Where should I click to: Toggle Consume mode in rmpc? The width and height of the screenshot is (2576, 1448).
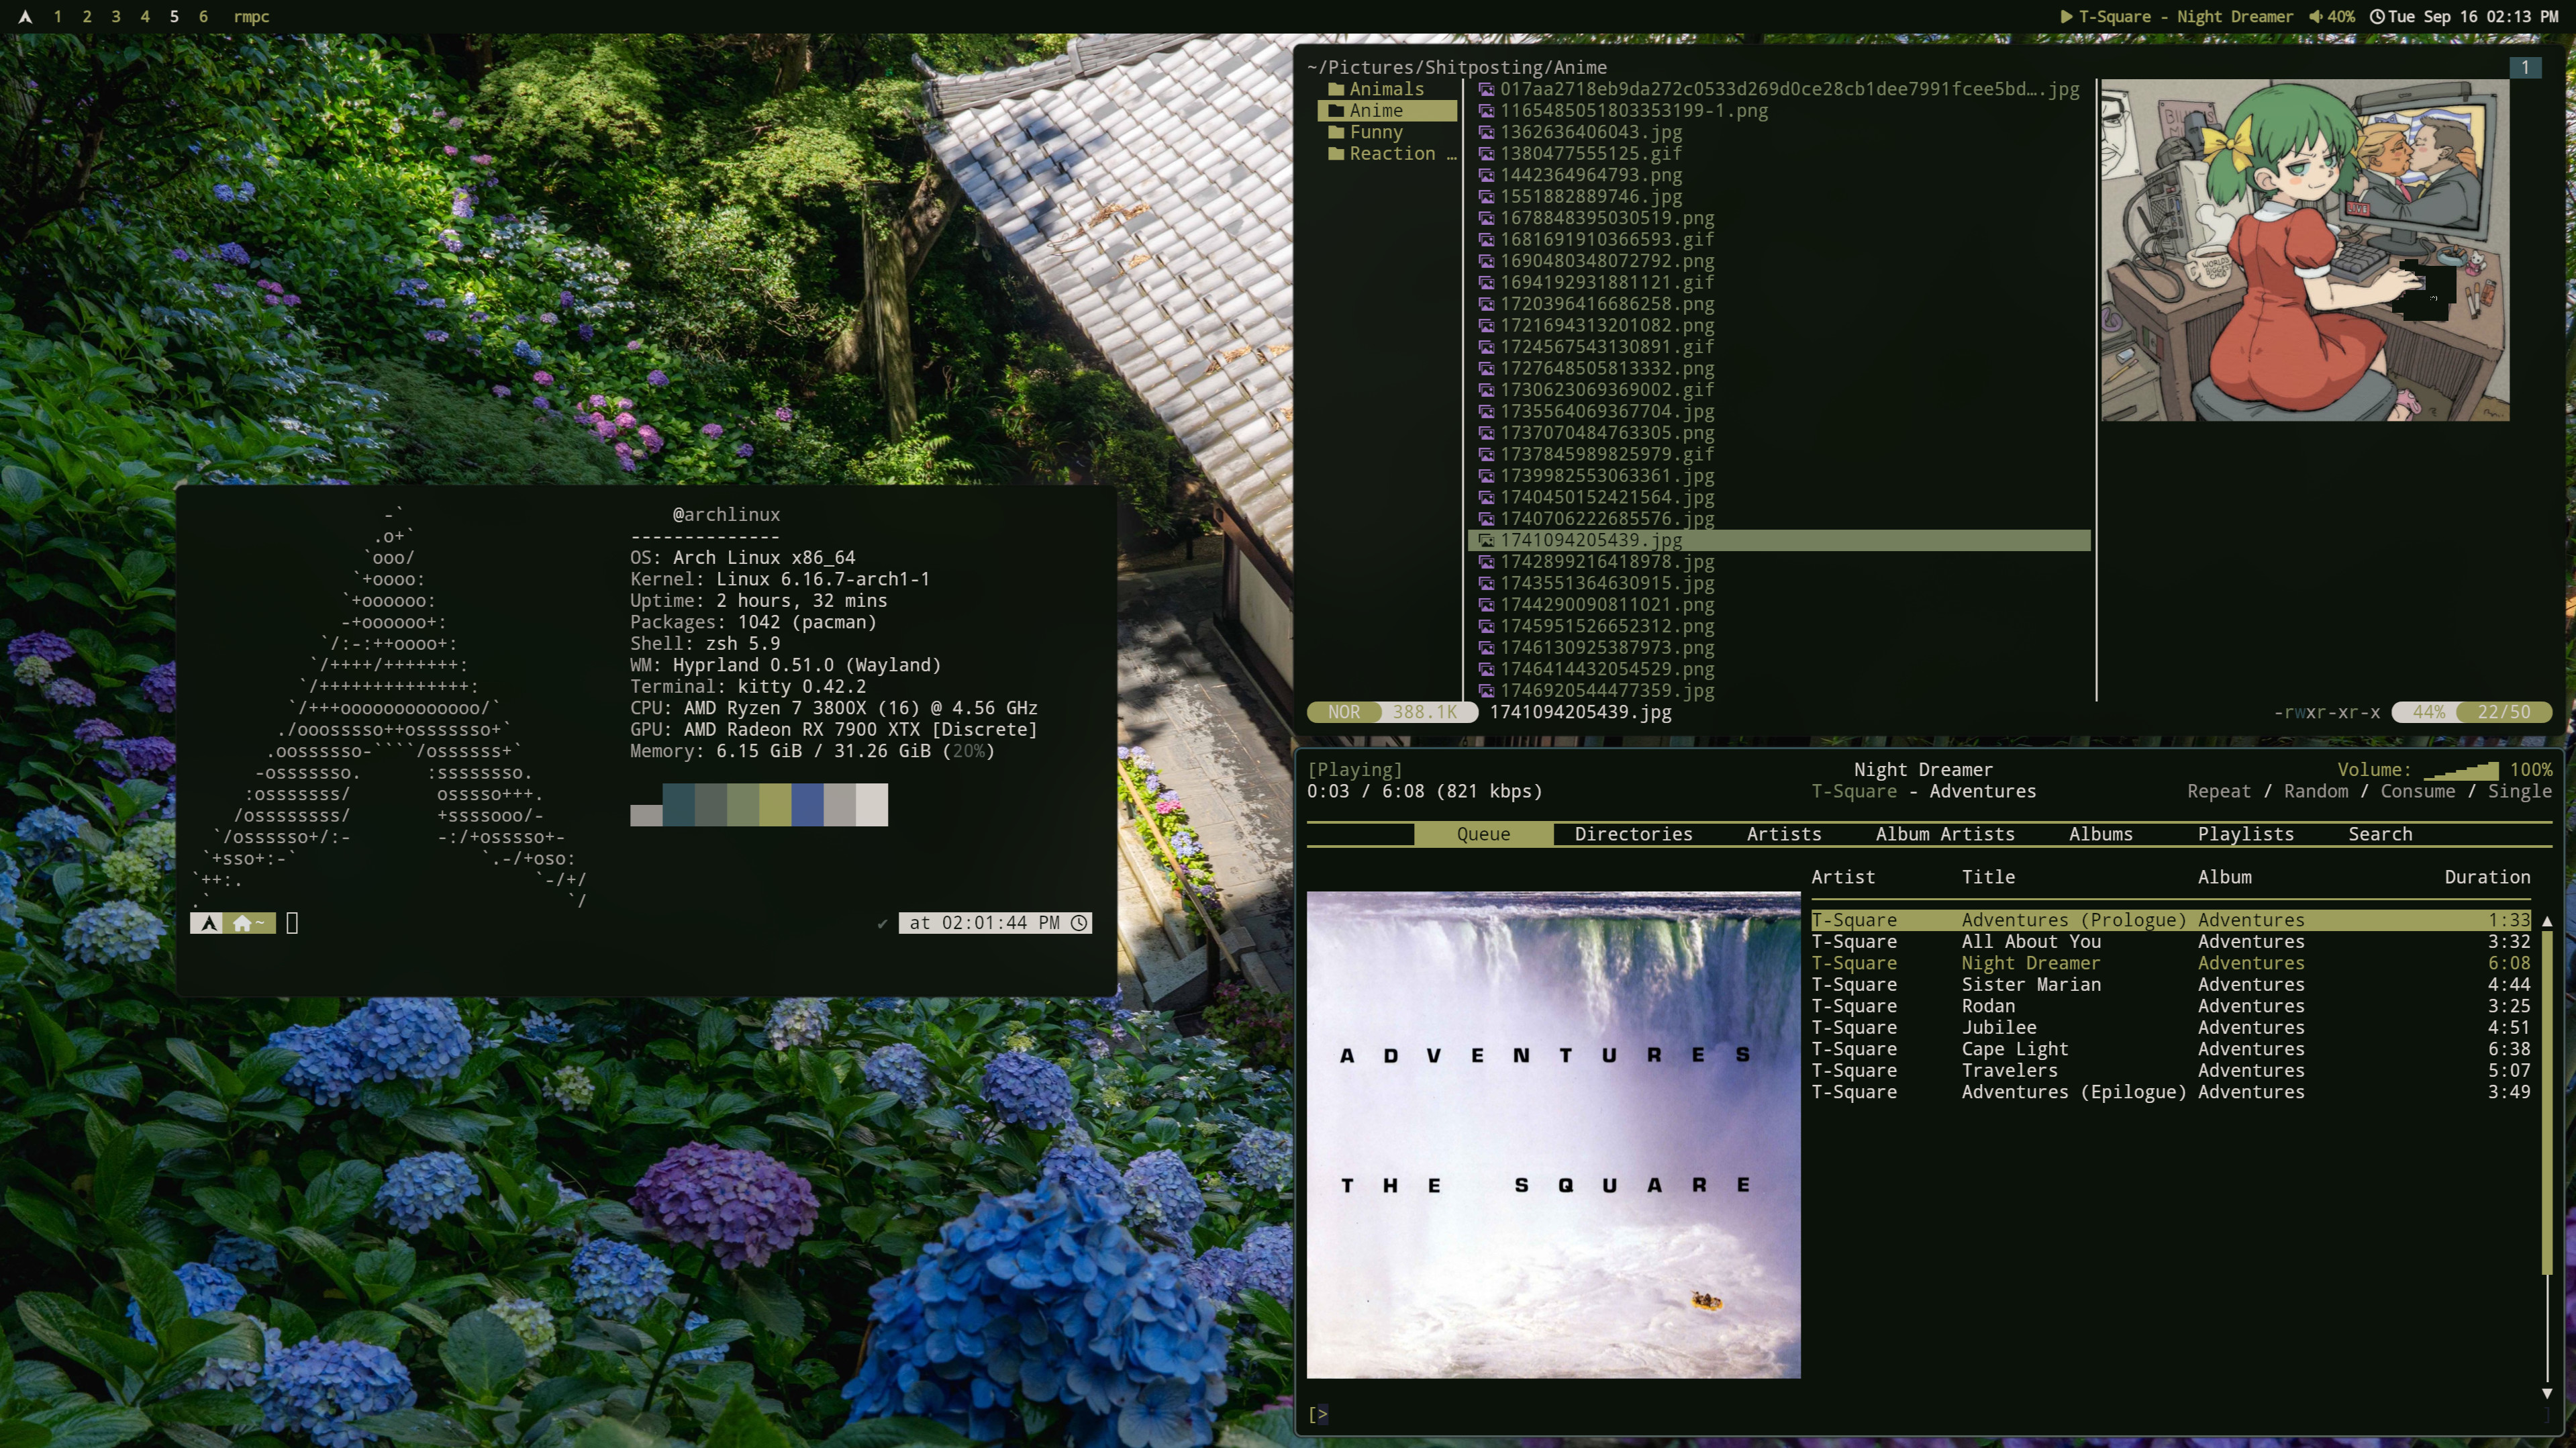click(2417, 791)
